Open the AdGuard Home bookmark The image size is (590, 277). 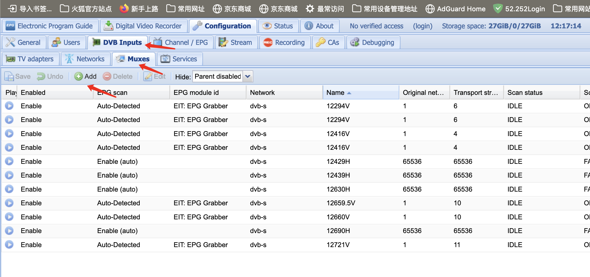(x=455, y=9)
